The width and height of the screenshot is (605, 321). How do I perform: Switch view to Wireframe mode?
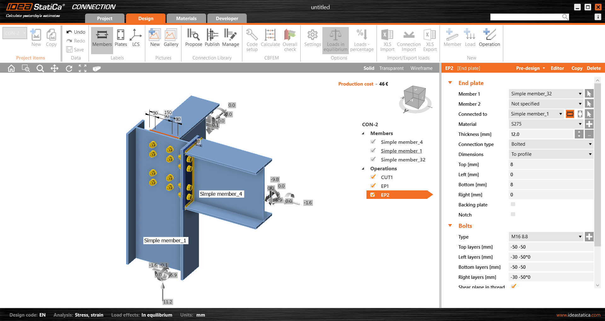421,68
